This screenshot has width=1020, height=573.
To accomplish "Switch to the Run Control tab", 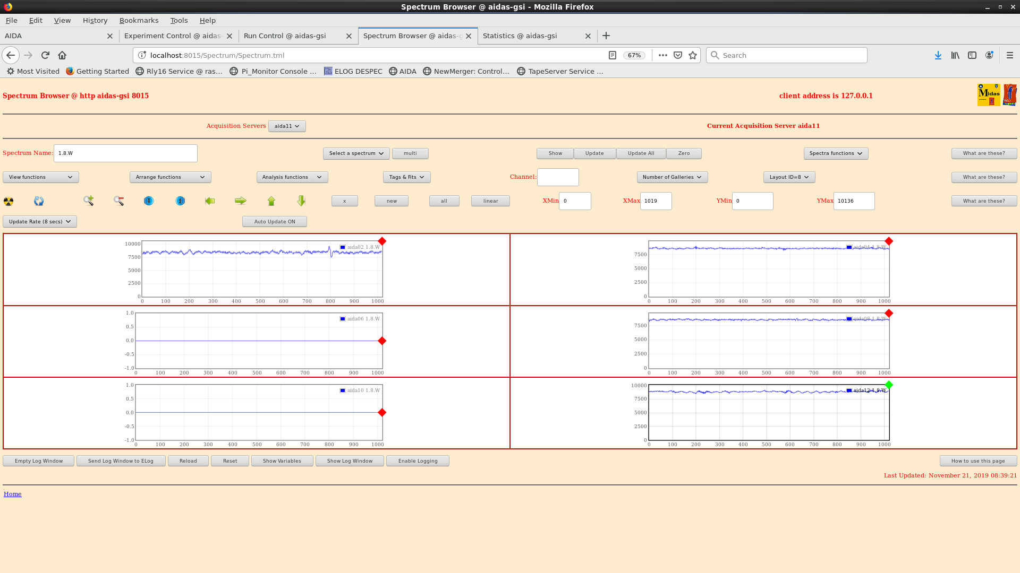I will click(x=285, y=36).
